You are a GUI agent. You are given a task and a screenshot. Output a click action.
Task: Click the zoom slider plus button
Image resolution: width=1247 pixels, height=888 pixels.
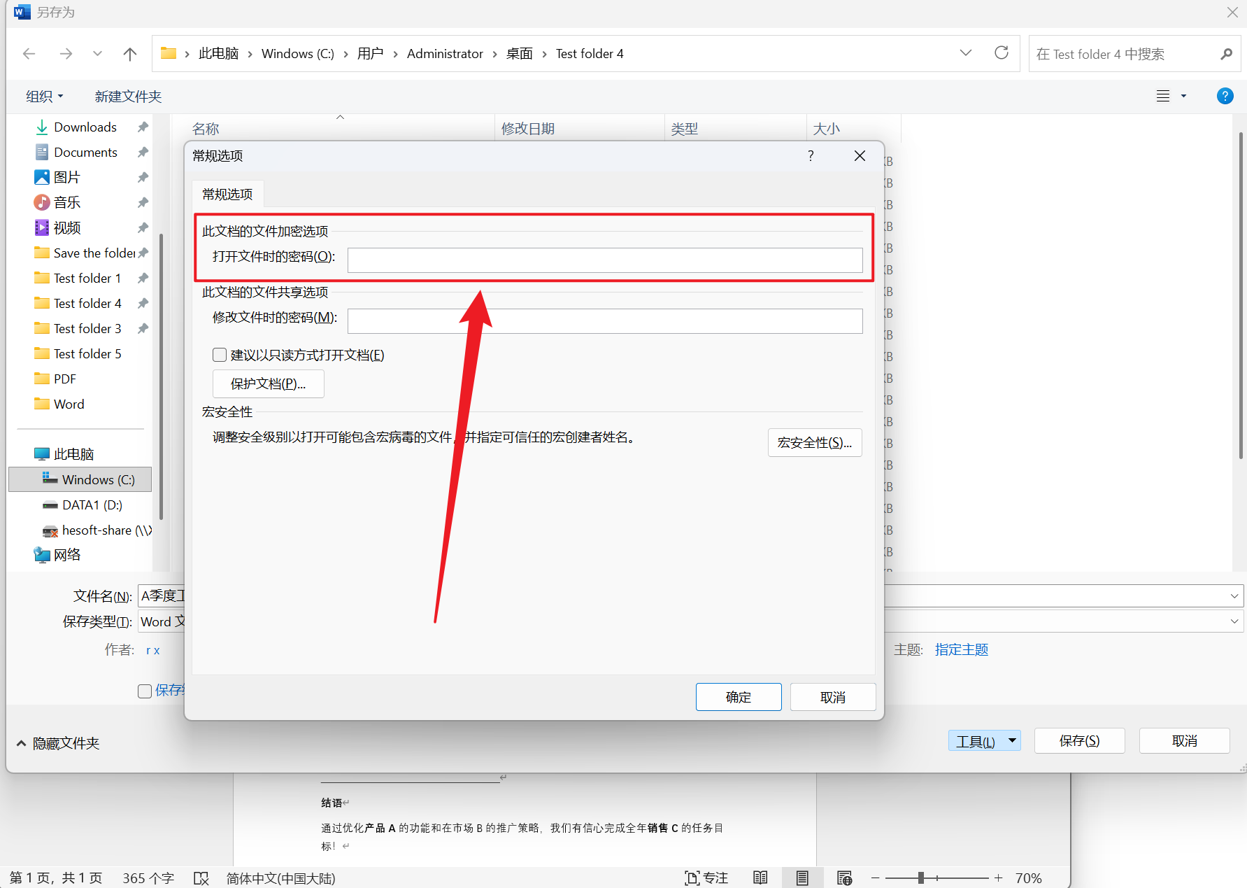998,877
